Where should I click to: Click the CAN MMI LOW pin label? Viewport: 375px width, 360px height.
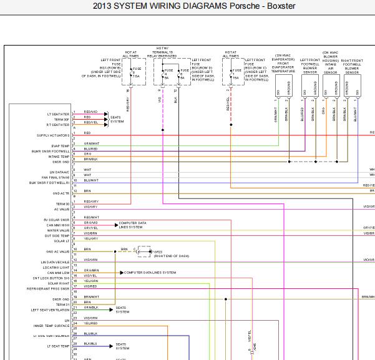[59, 273]
